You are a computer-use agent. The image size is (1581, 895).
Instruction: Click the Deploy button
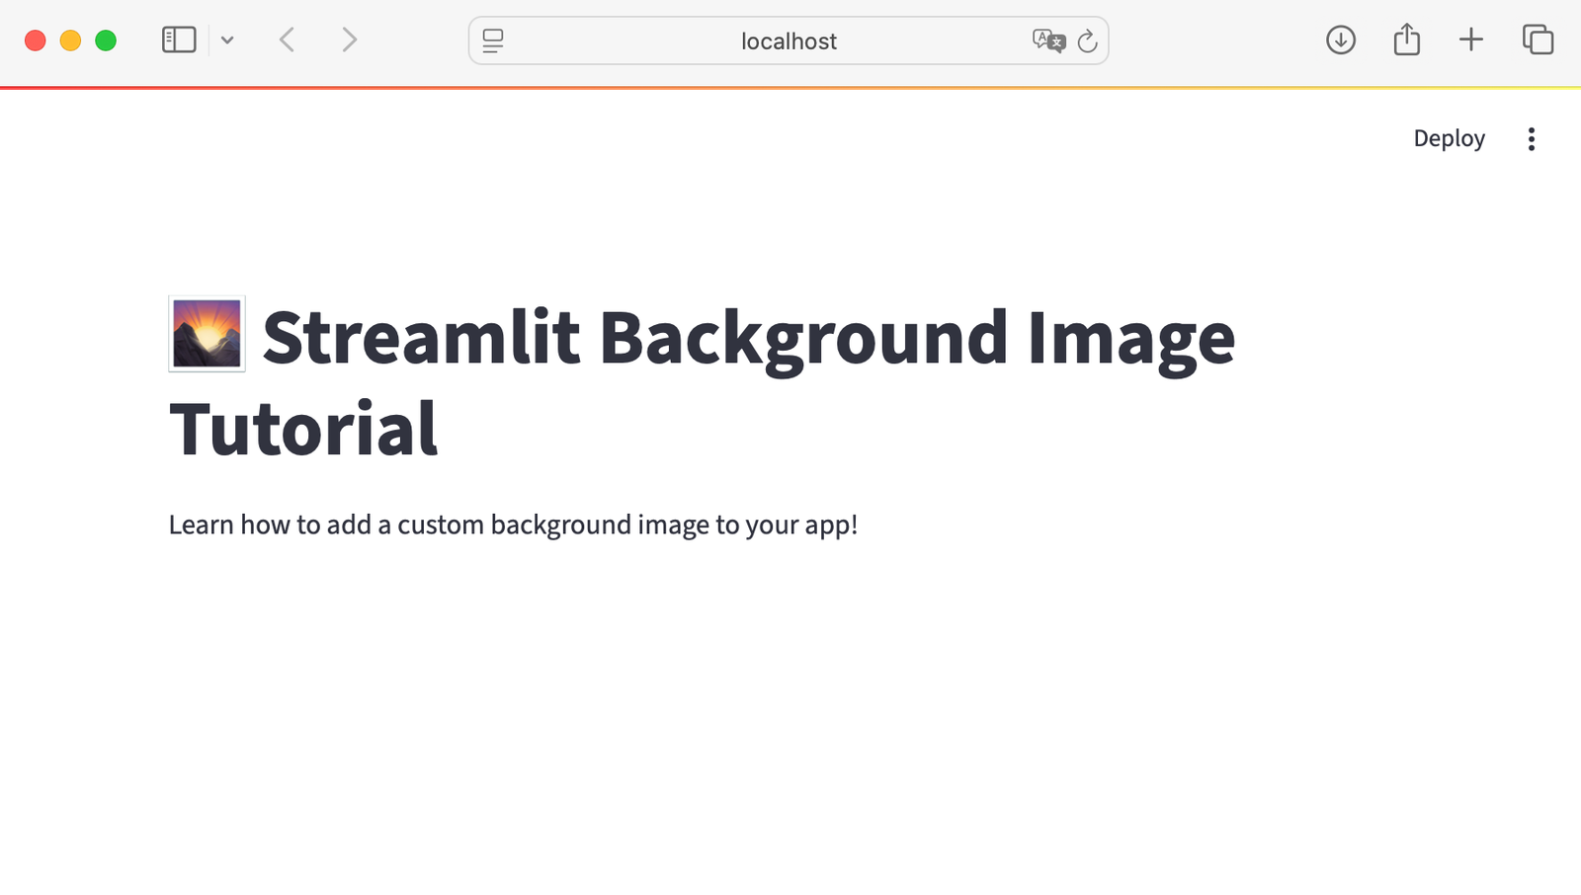[1449, 138]
